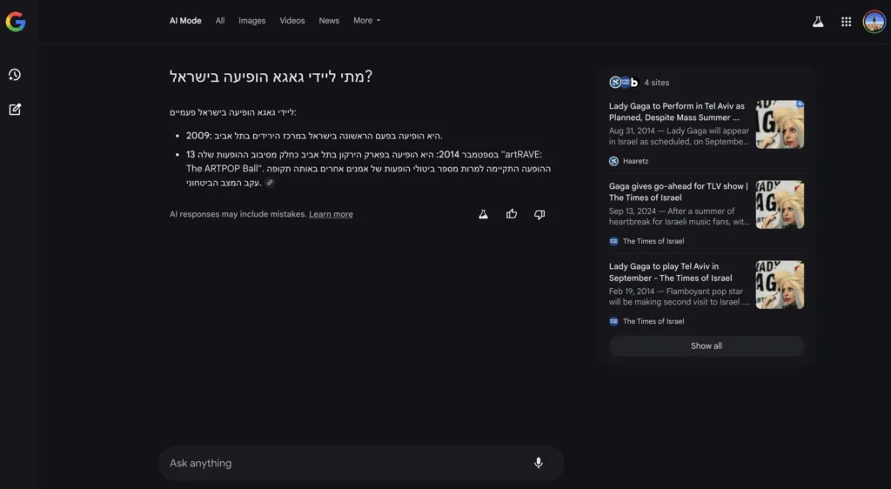Expand the More dropdown menu
Image resolution: width=891 pixels, height=489 pixels.
point(366,20)
